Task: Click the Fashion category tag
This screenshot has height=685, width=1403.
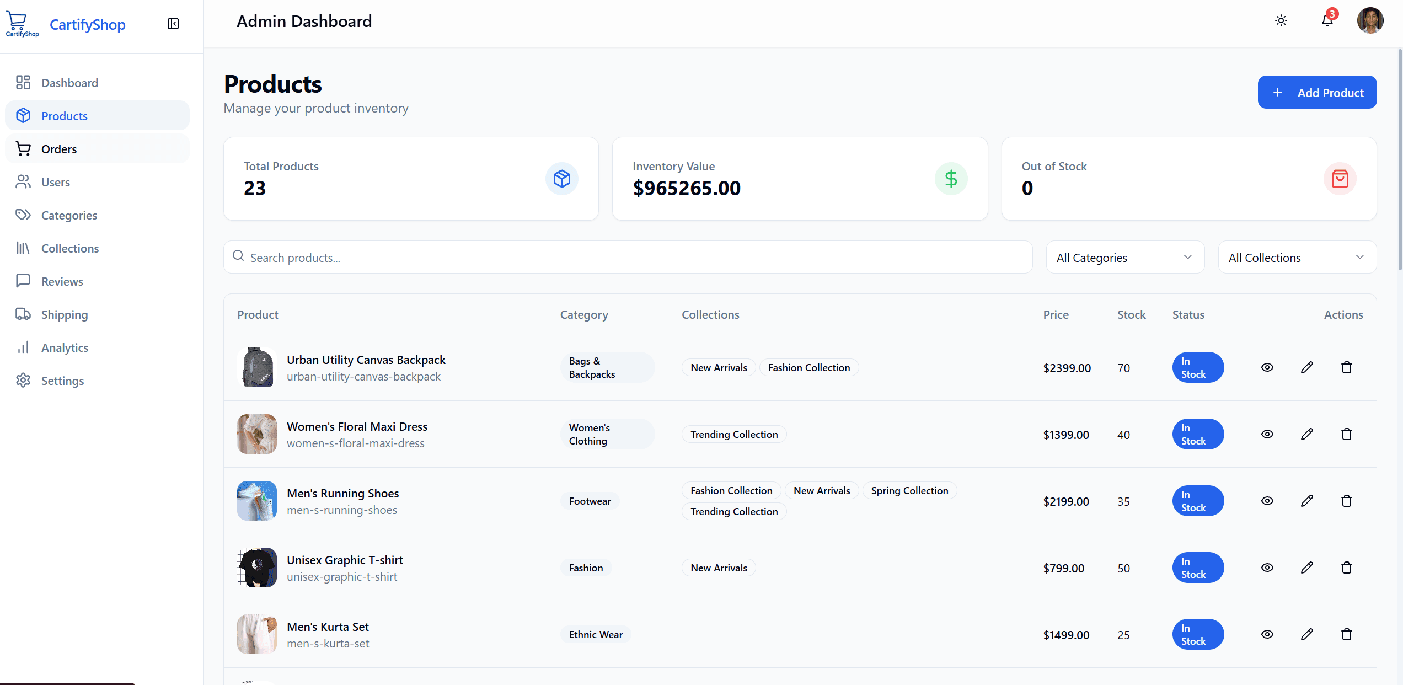Action: (586, 568)
